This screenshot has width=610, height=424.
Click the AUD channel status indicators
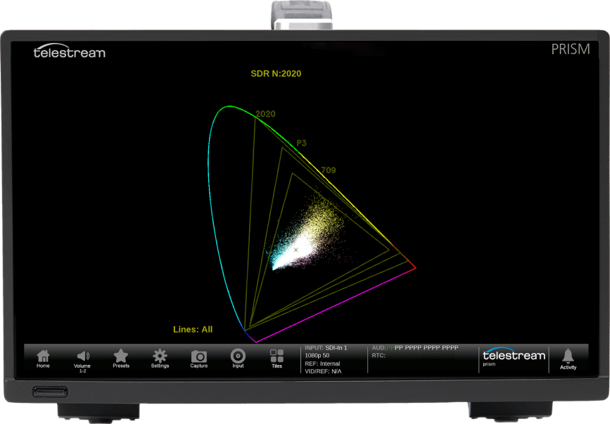tap(415, 348)
